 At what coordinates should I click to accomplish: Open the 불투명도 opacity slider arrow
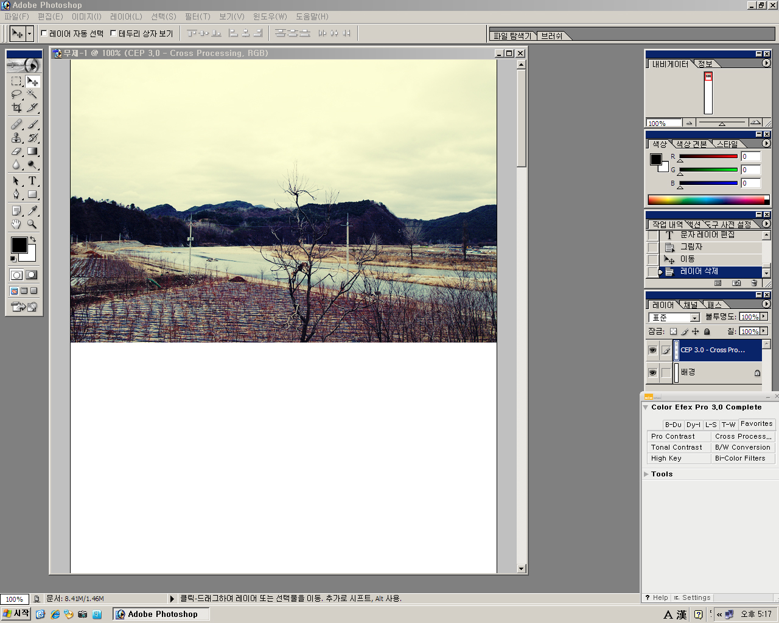pos(764,316)
